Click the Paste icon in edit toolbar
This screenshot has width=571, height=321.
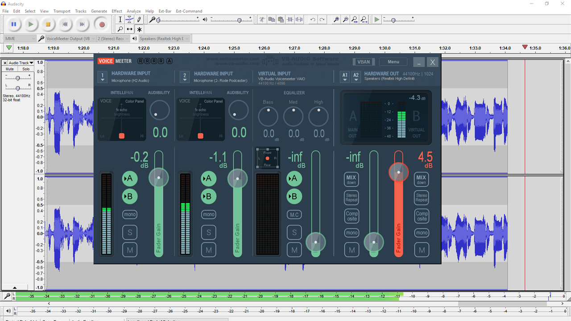coord(281,20)
